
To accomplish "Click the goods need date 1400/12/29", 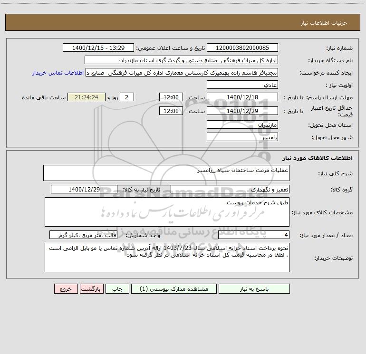I will coord(84,189).
